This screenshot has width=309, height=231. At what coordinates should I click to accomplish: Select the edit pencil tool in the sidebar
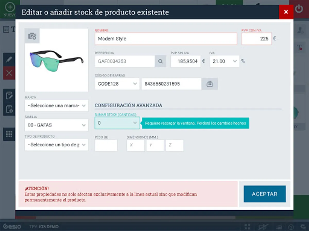[x=9, y=60]
